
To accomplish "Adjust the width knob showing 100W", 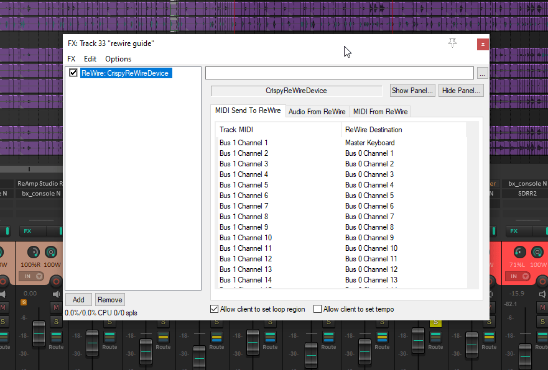I will [52, 252].
